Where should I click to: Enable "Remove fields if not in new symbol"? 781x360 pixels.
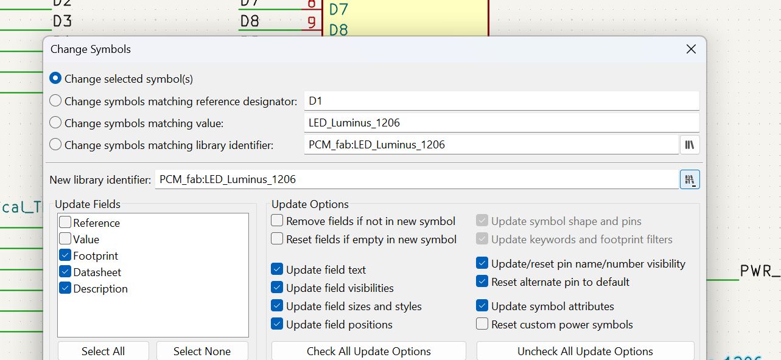point(277,221)
